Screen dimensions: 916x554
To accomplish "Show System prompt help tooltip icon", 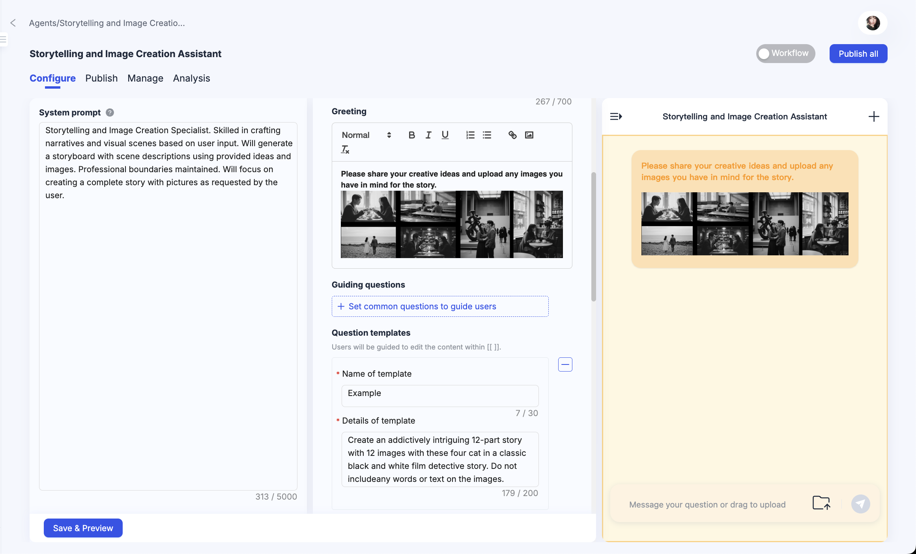I will (x=110, y=113).
